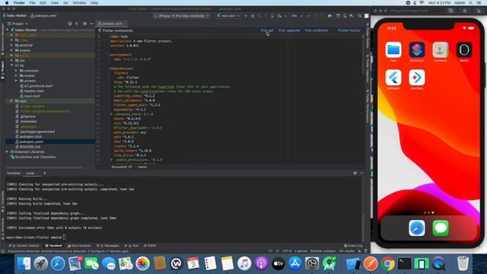This screenshot has width=487, height=274.
Task: Select the Local terminal tab
Action: pos(30,173)
